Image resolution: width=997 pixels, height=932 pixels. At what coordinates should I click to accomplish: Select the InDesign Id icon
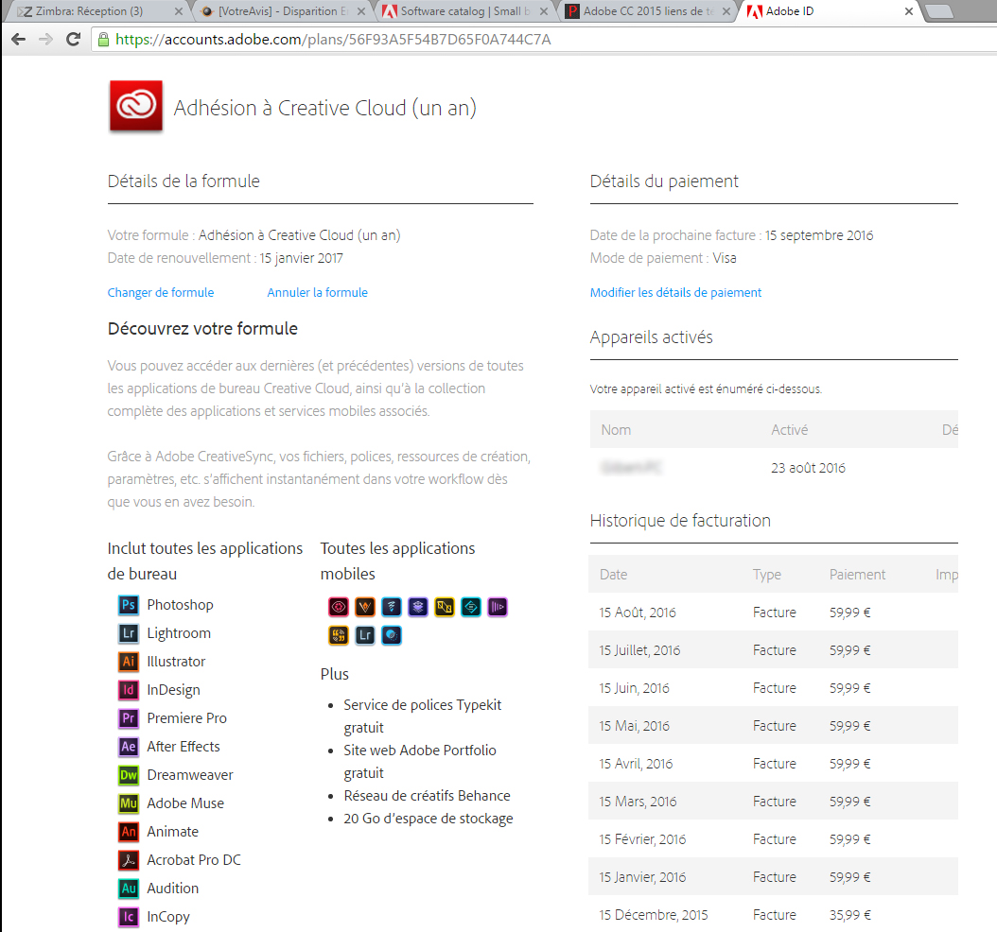(129, 690)
